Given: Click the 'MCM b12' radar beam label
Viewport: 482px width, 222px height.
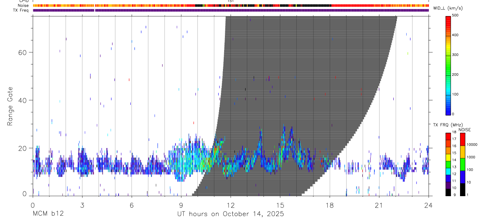Looking at the screenshot, I should click(48, 214).
